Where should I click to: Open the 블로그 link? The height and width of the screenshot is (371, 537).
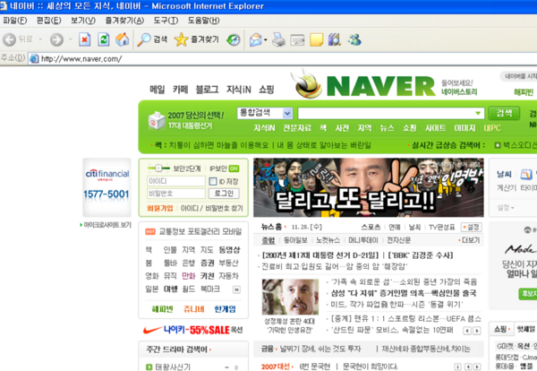pos(207,90)
